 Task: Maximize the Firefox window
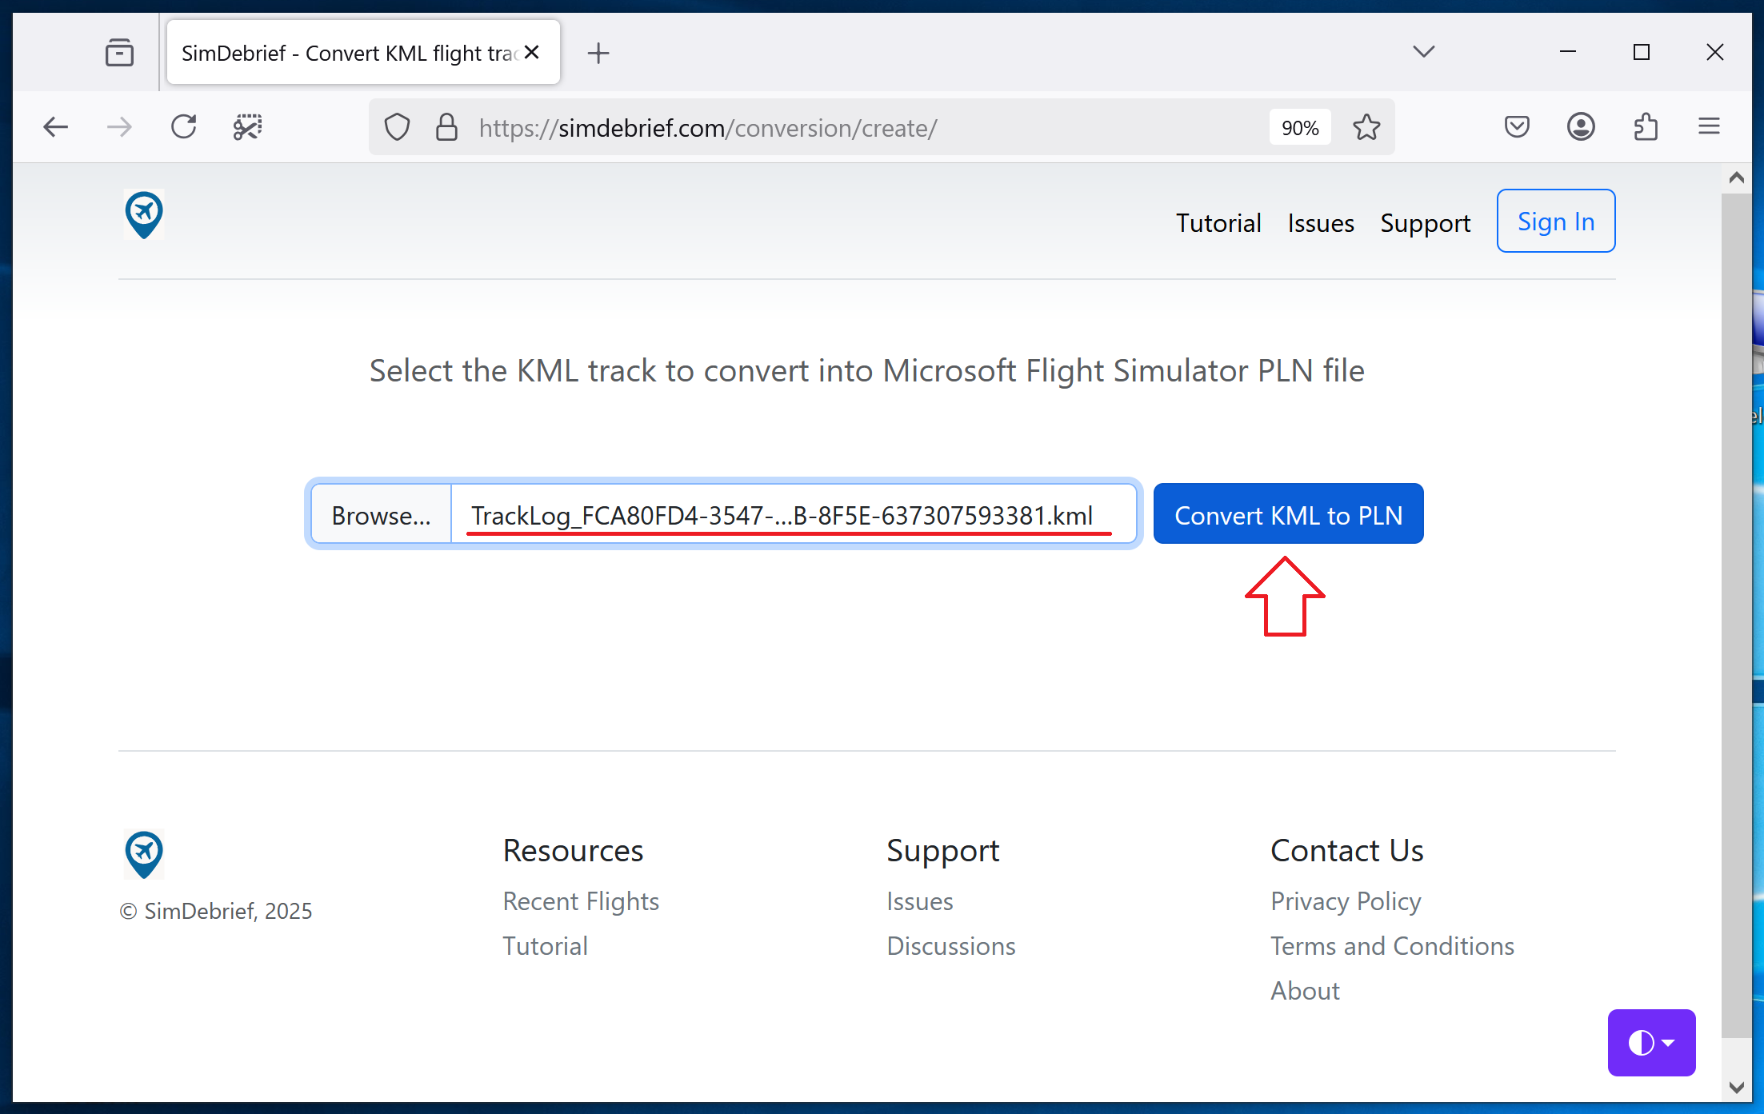1642,52
